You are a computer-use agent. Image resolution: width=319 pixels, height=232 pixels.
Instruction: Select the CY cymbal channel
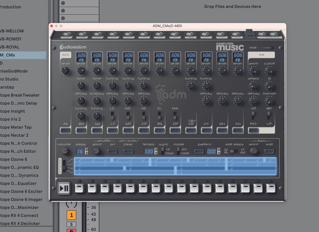click(207, 130)
